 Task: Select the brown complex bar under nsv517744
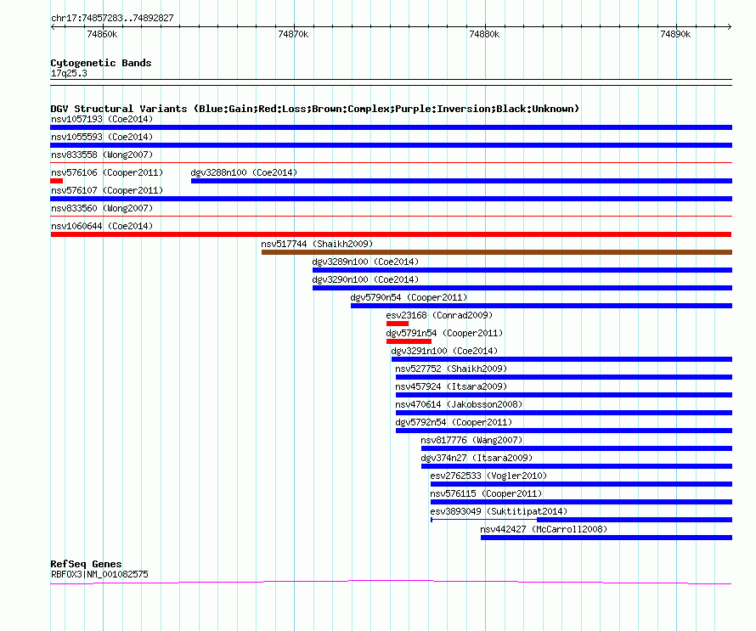tap(497, 252)
